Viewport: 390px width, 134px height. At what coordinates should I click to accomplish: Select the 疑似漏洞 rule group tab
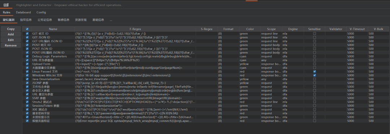(9, 20)
